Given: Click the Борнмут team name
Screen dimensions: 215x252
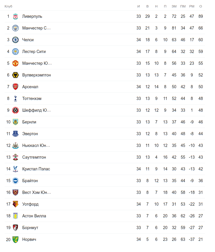Looking at the screenshot, I should (x=30, y=228).
